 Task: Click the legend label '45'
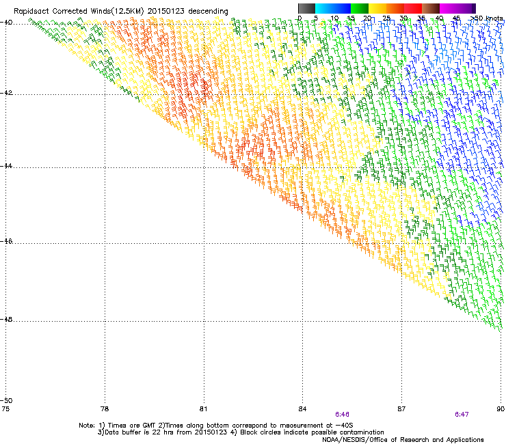click(456, 18)
